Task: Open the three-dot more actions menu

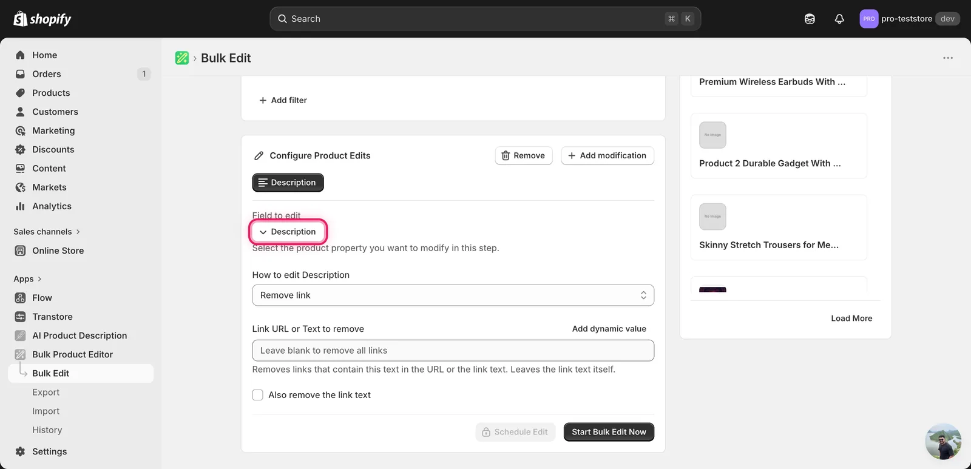Action: 948,58
